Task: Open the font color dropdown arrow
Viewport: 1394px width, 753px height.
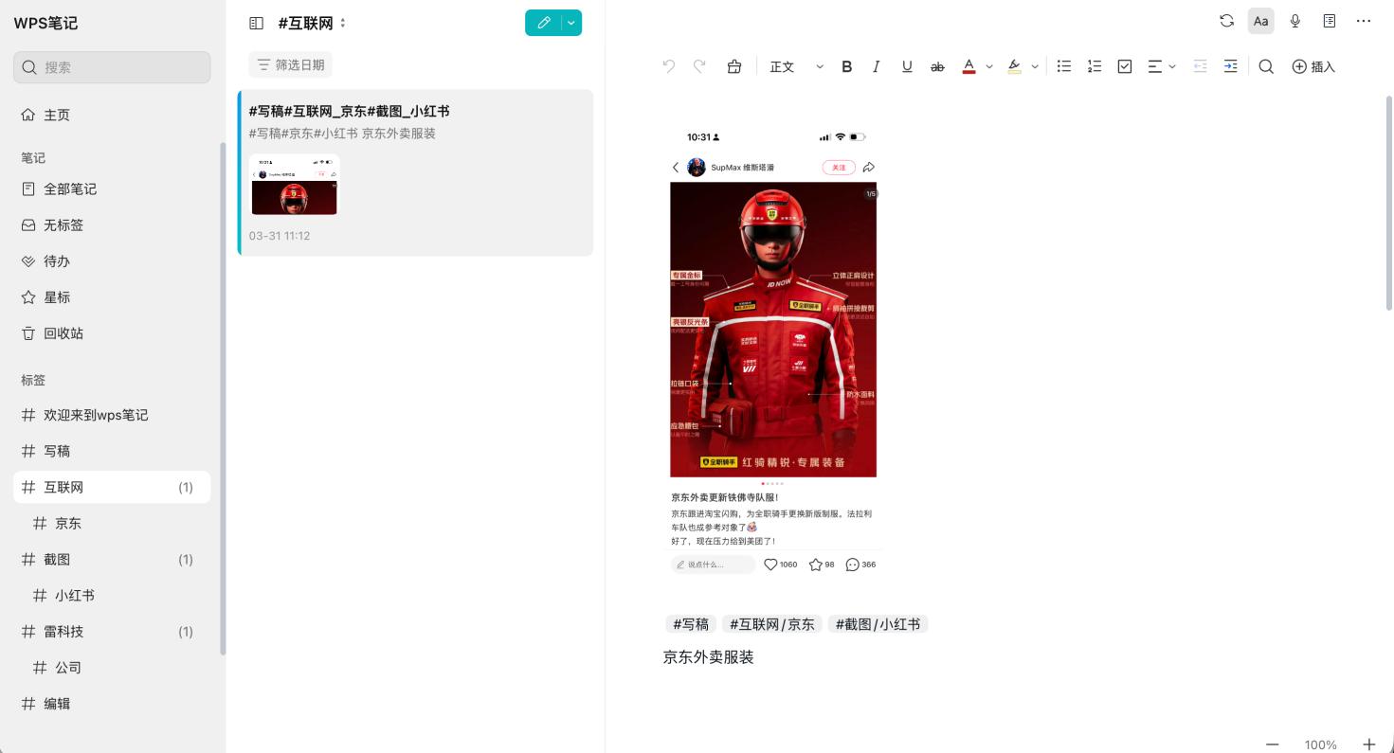Action: pos(989,66)
